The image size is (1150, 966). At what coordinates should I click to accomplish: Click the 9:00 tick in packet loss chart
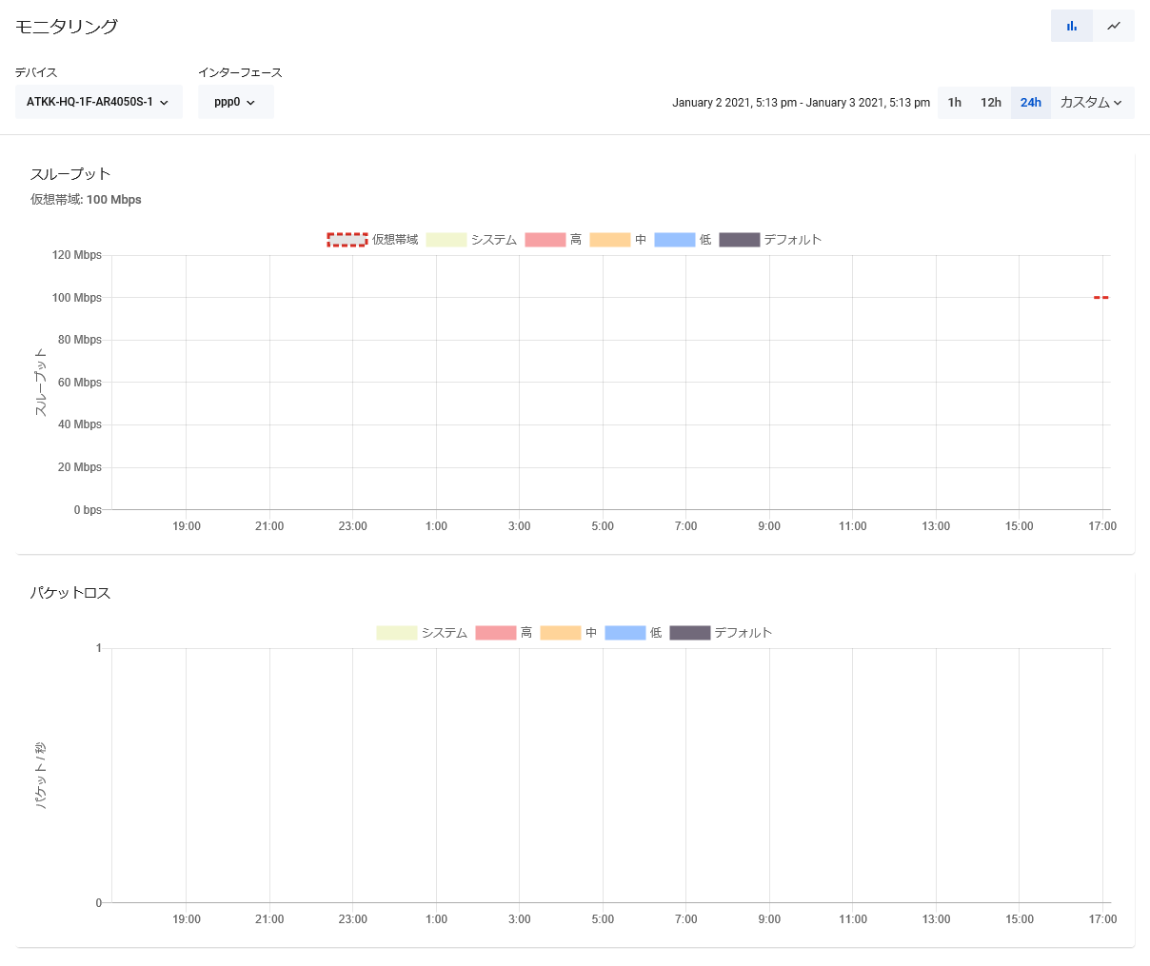pyautogui.click(x=769, y=919)
